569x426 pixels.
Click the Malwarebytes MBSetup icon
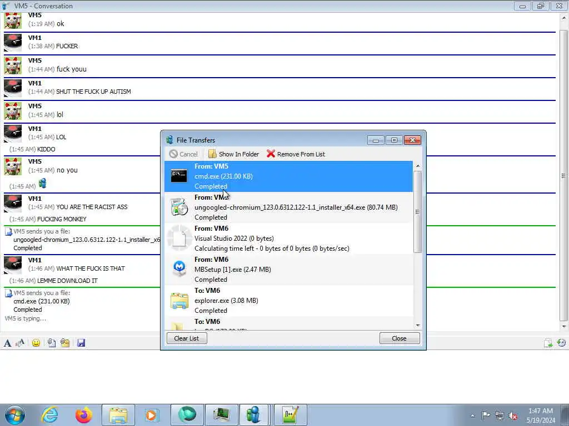tap(179, 268)
